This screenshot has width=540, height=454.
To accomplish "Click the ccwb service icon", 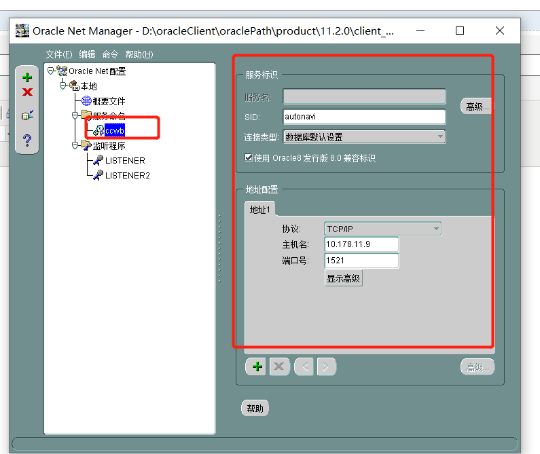I will click(x=98, y=130).
